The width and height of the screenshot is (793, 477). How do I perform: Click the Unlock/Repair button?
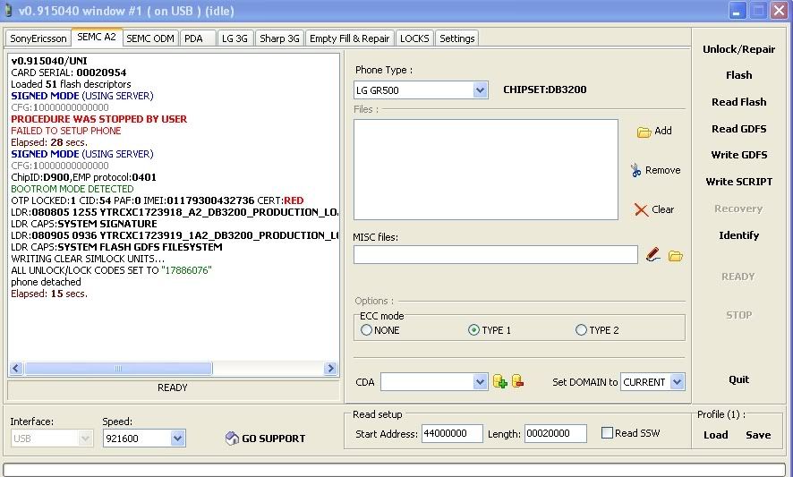pos(739,49)
